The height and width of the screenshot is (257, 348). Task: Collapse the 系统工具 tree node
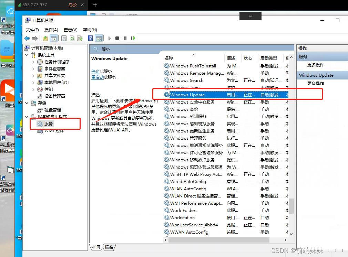pyautogui.click(x=27, y=55)
